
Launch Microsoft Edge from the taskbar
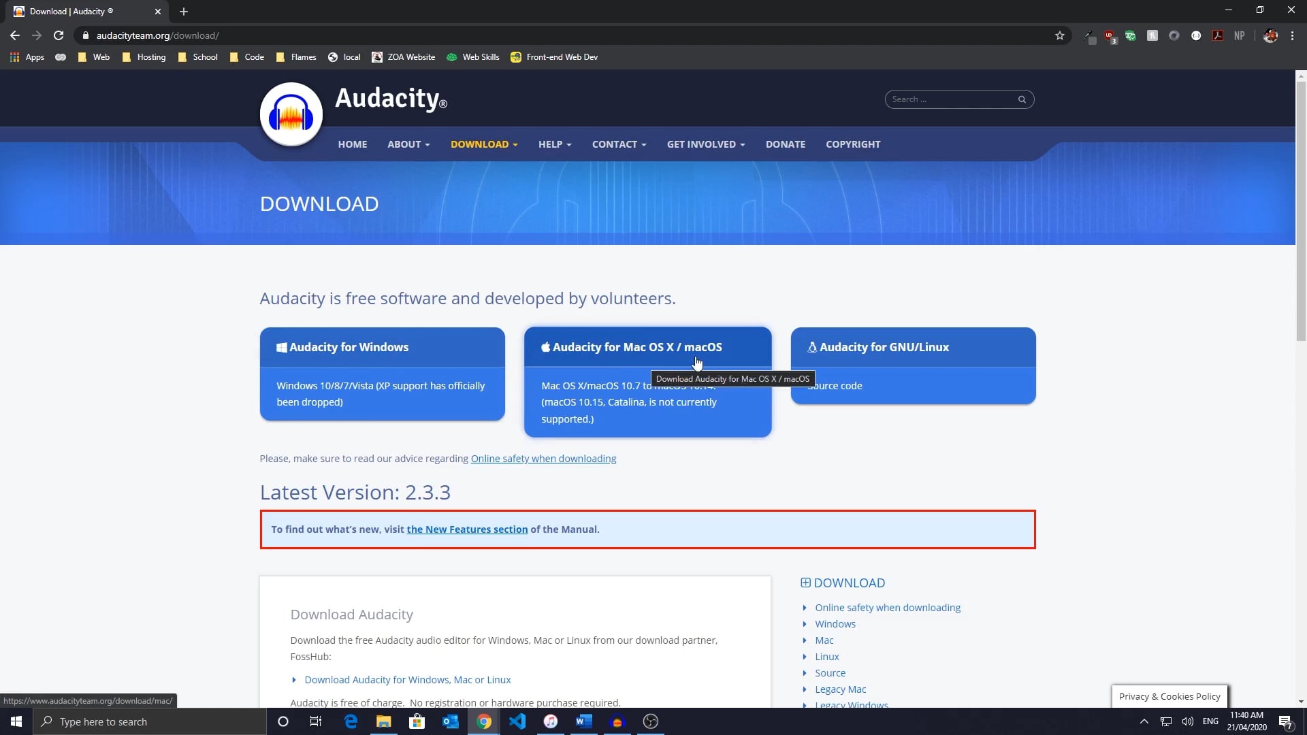coord(351,721)
